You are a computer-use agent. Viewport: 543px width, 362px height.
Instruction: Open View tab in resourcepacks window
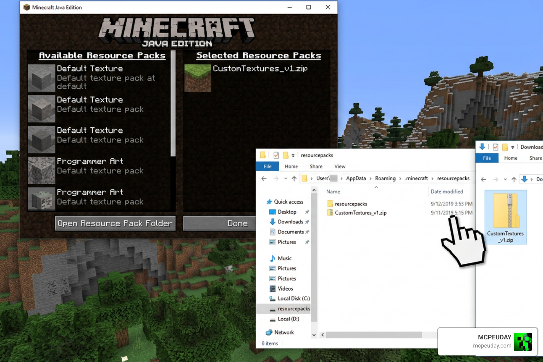pos(340,166)
